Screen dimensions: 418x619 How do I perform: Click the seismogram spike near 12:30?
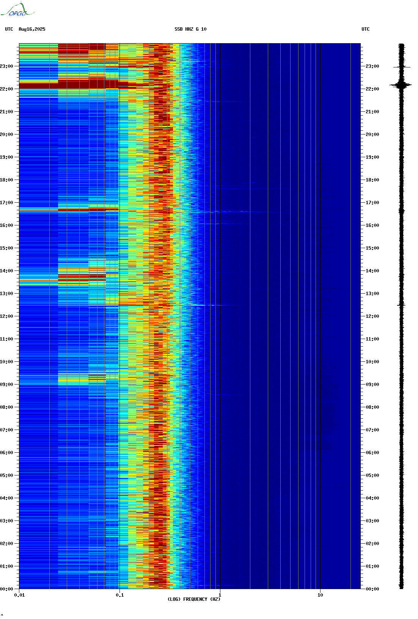pos(401,305)
